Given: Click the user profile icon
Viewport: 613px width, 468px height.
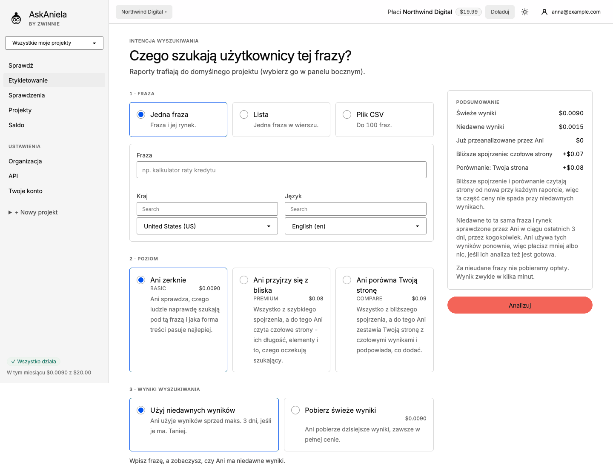Looking at the screenshot, I should 544,12.
